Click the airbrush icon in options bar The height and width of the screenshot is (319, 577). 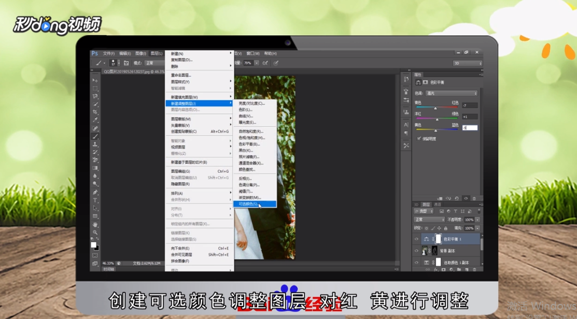pos(265,63)
